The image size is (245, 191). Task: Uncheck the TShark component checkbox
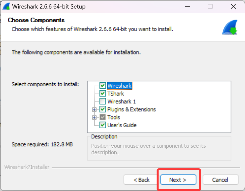click(x=103, y=94)
